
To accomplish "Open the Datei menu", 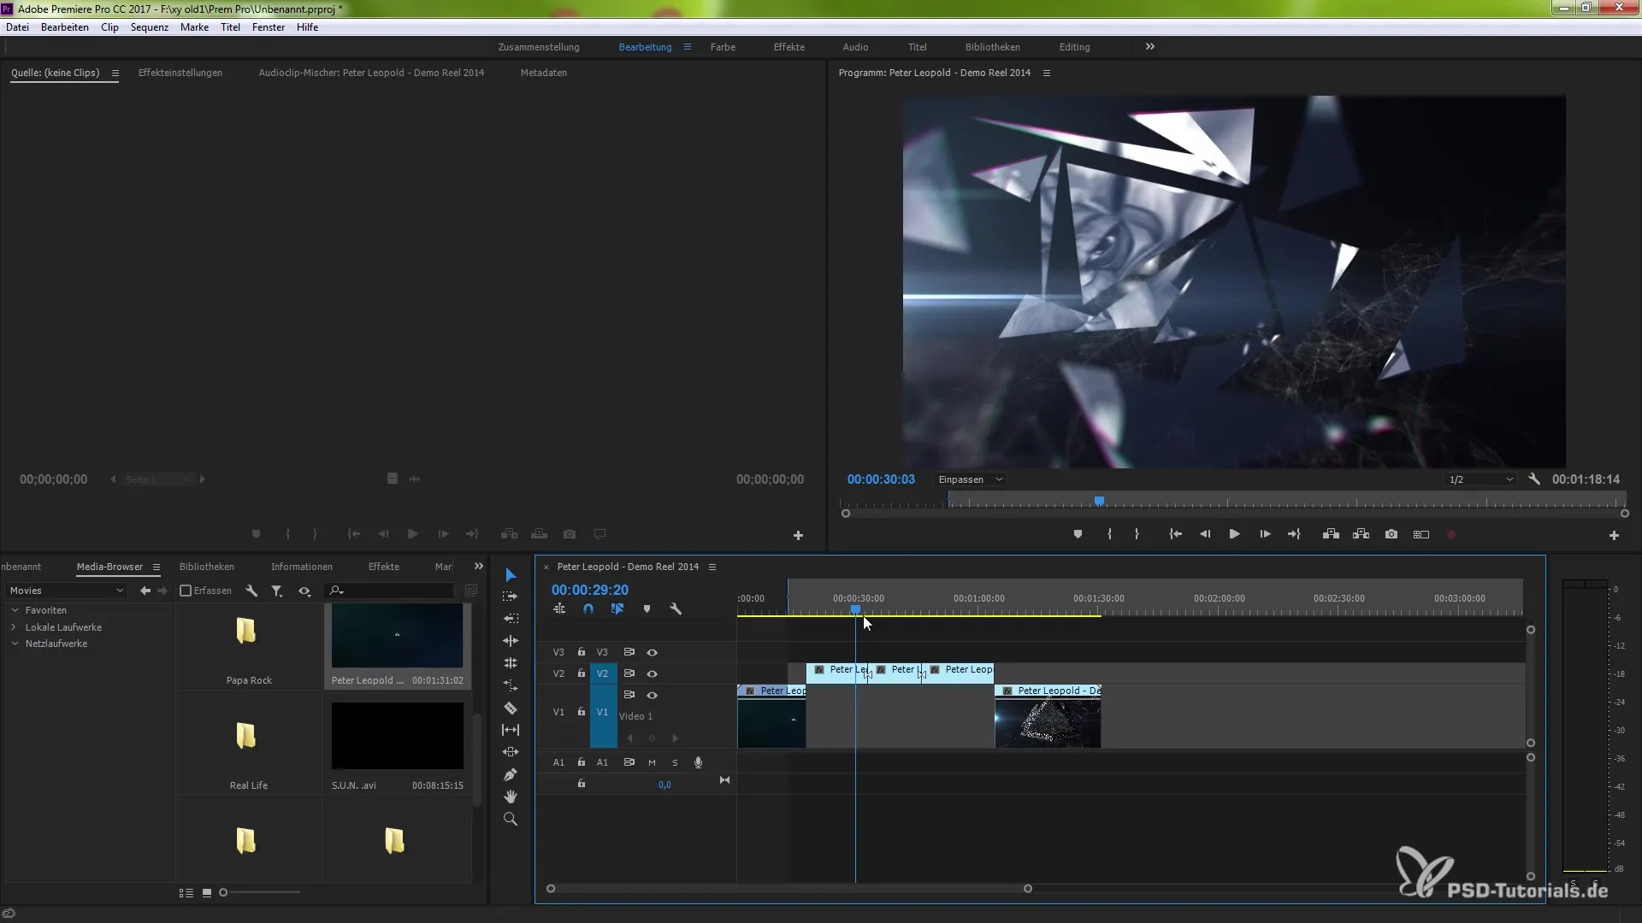I will (x=17, y=27).
